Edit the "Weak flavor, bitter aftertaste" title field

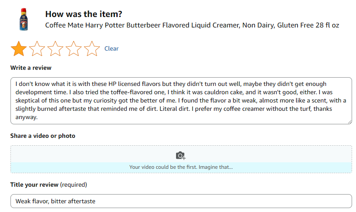tap(181, 201)
